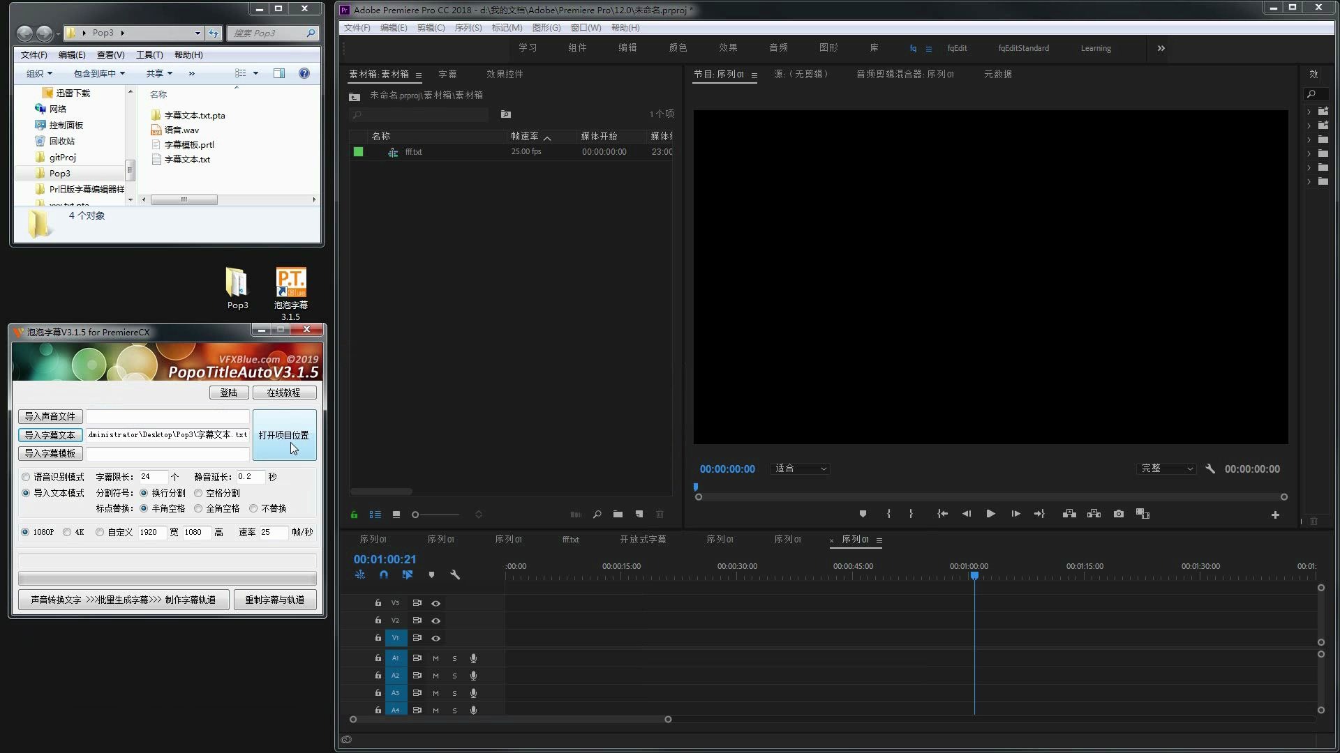Expand Explorer toolbar overflow chevrons

click(192, 73)
